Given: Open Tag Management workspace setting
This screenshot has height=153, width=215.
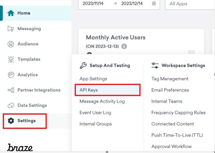Looking at the screenshot, I should [x=170, y=79].
